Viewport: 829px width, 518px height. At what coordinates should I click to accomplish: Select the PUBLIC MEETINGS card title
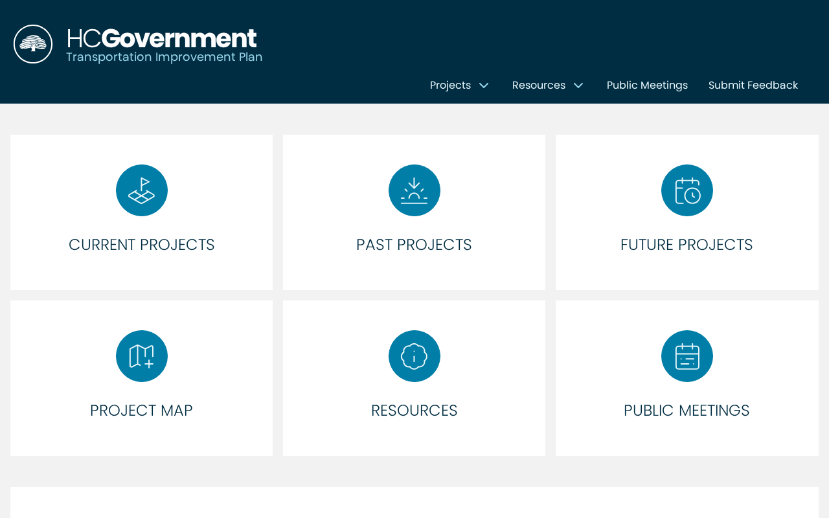(687, 411)
